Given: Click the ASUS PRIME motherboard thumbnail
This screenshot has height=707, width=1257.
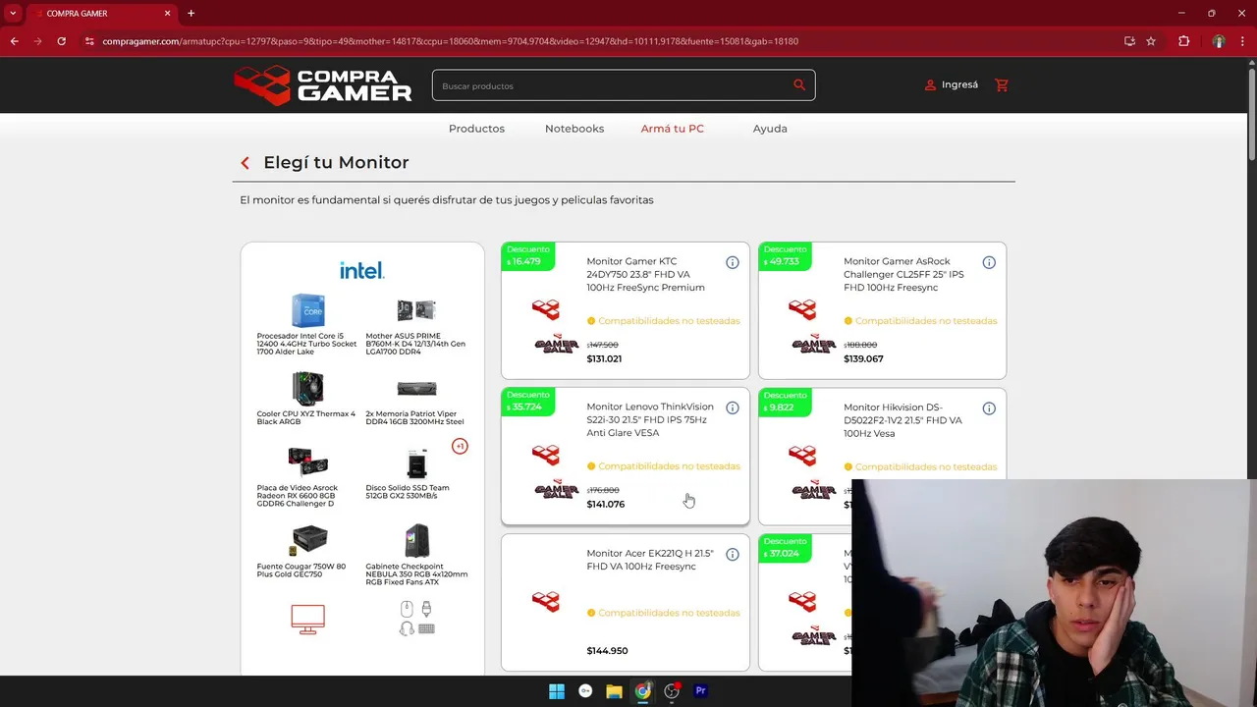Looking at the screenshot, I should pos(416,310).
